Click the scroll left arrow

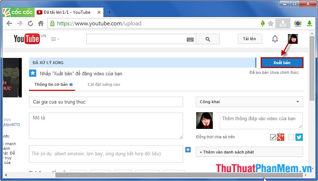6,175
